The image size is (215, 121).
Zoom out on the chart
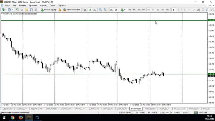point(105,10)
